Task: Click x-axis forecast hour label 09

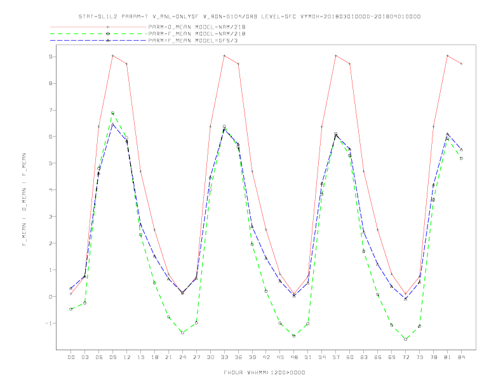Action: pyautogui.click(x=112, y=357)
